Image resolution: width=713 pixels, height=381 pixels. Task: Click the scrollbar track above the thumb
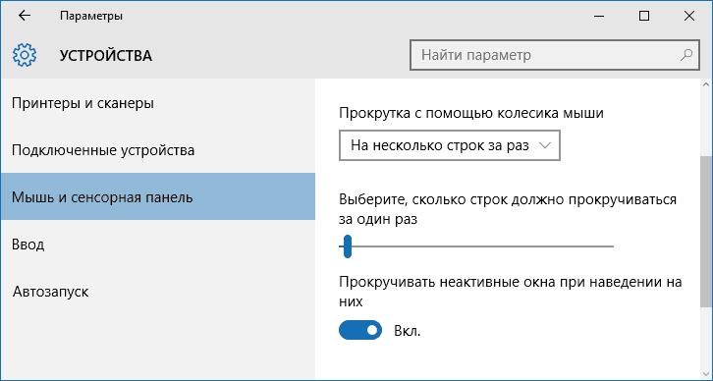click(x=706, y=123)
